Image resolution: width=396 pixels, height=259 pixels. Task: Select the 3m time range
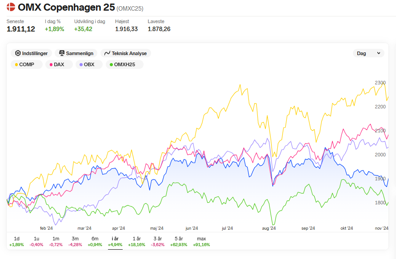click(75, 241)
